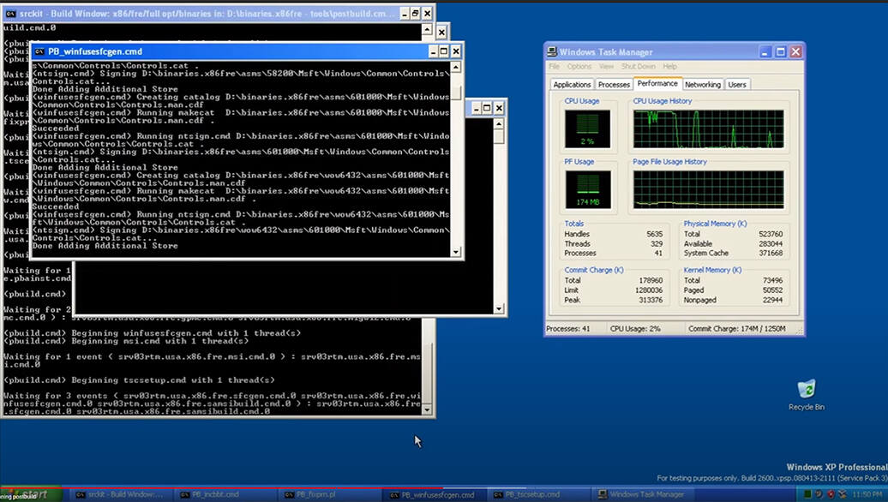Open the Options menu in Task Manager
The height and width of the screenshot is (502, 888).
579,66
